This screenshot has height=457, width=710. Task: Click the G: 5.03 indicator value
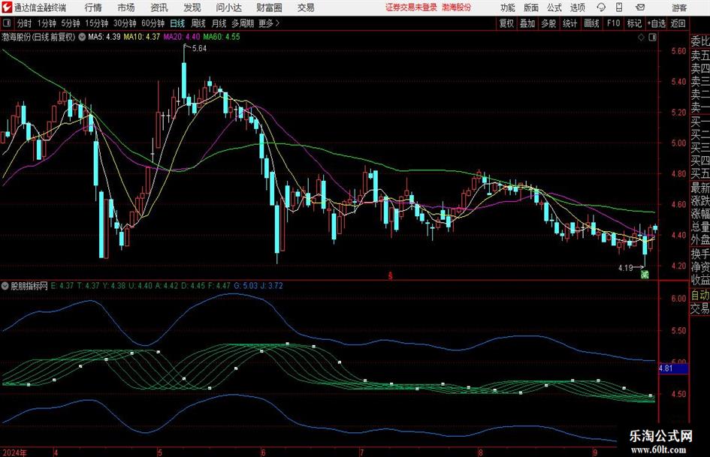coord(246,286)
